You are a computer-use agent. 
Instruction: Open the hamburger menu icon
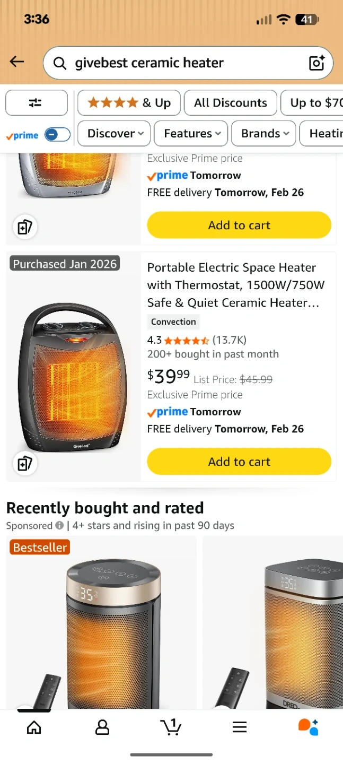(x=240, y=727)
